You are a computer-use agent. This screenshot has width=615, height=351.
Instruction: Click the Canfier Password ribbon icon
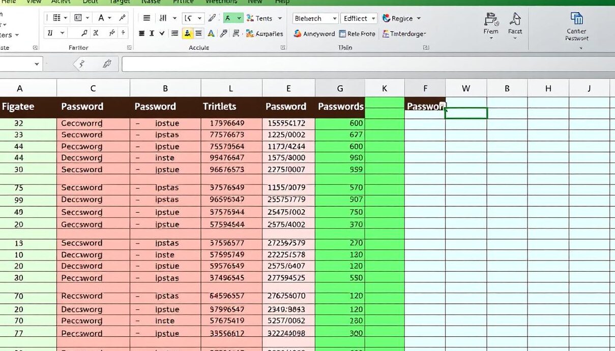[x=576, y=20]
